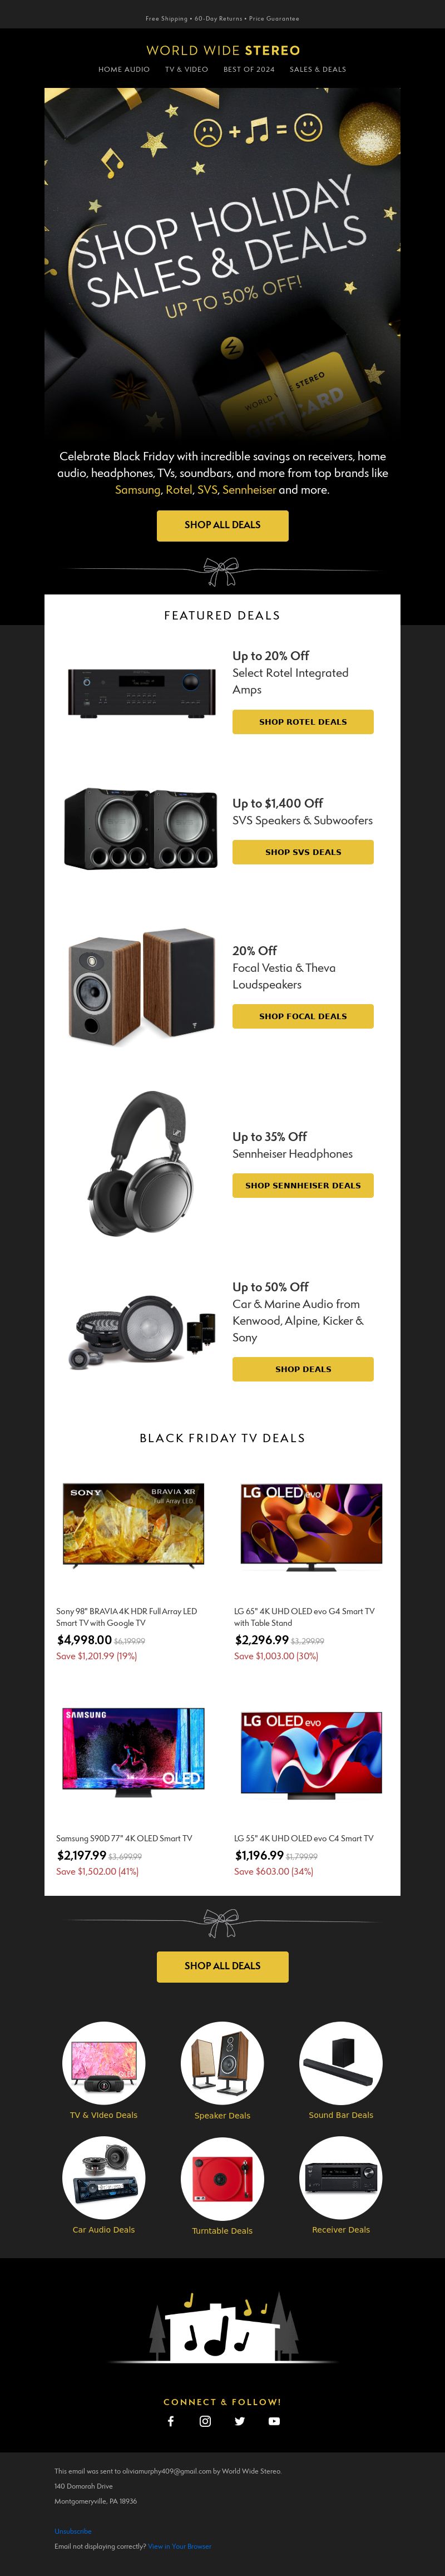The width and height of the screenshot is (445, 2576).
Task: Open the Twitter bird icon
Action: click(240, 2421)
